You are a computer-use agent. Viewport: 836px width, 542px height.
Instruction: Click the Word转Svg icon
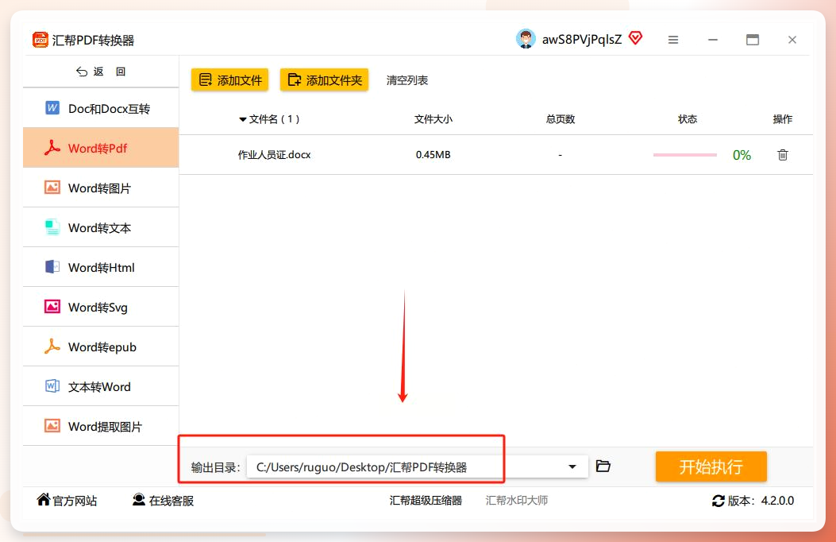tap(52, 307)
